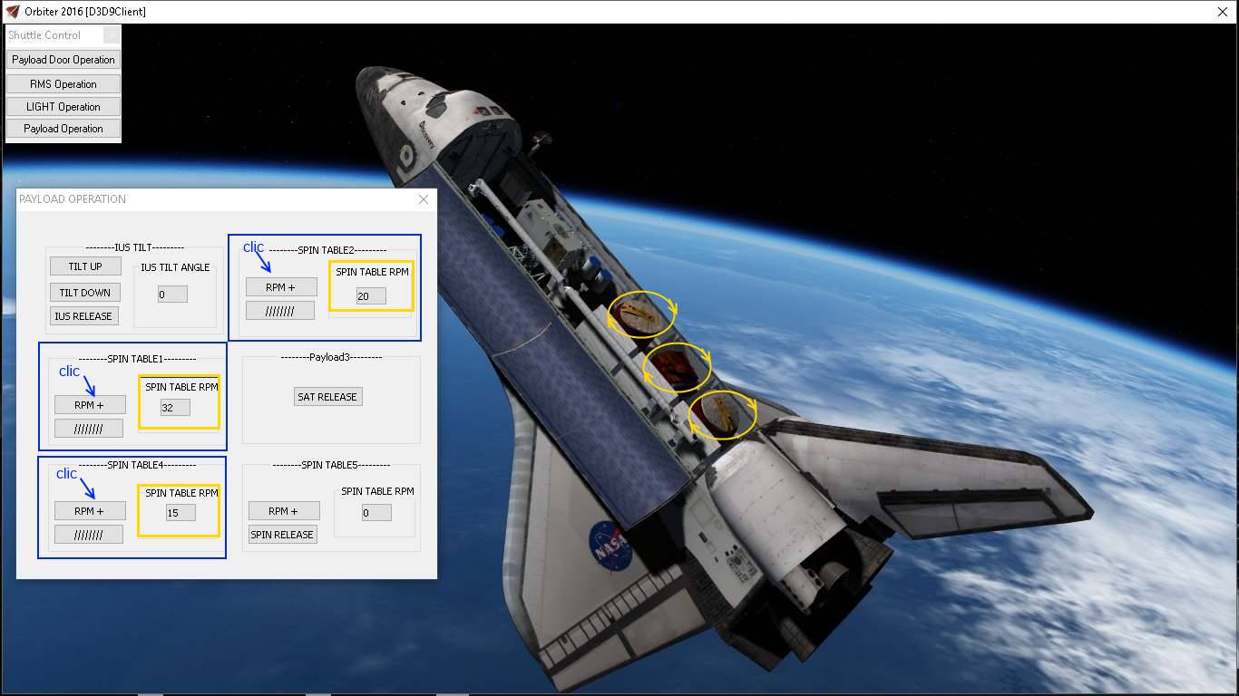1239x696 pixels.
Task: Close the PAYLOAD OPERATION dialog
Action: pos(423,199)
